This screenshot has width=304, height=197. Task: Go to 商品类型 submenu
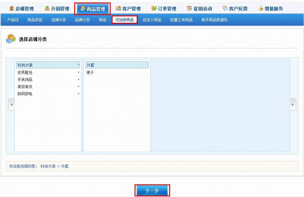[x=35, y=20]
